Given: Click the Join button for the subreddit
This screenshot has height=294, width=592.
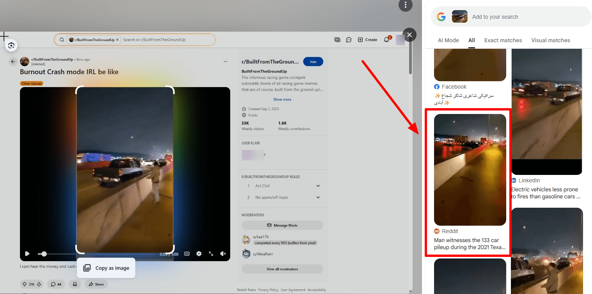Looking at the screenshot, I should 313,62.
